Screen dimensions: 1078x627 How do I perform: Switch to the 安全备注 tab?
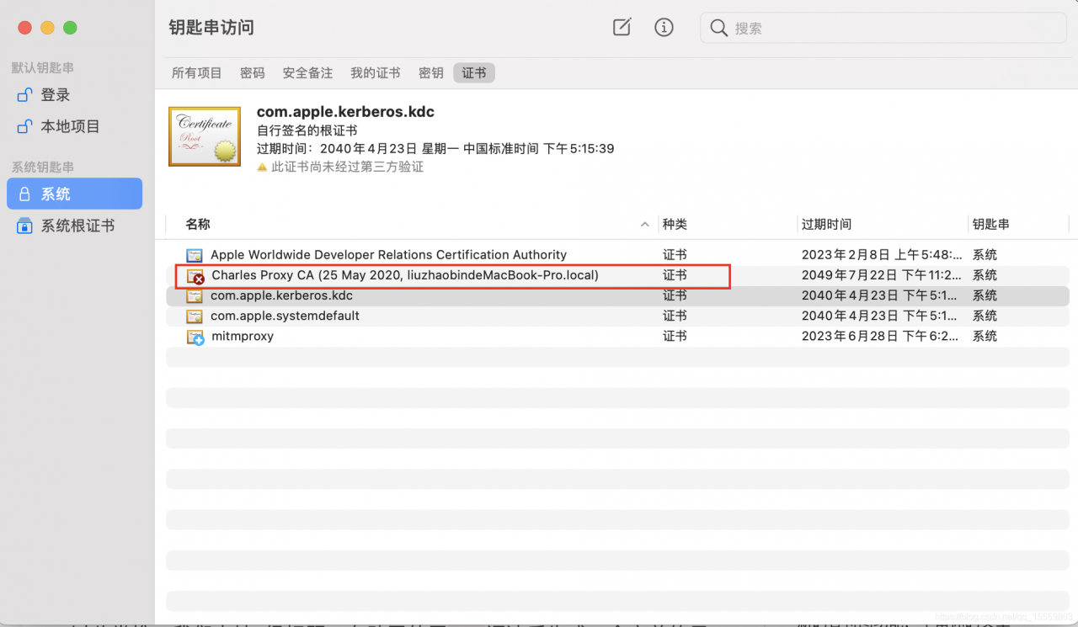pos(307,73)
